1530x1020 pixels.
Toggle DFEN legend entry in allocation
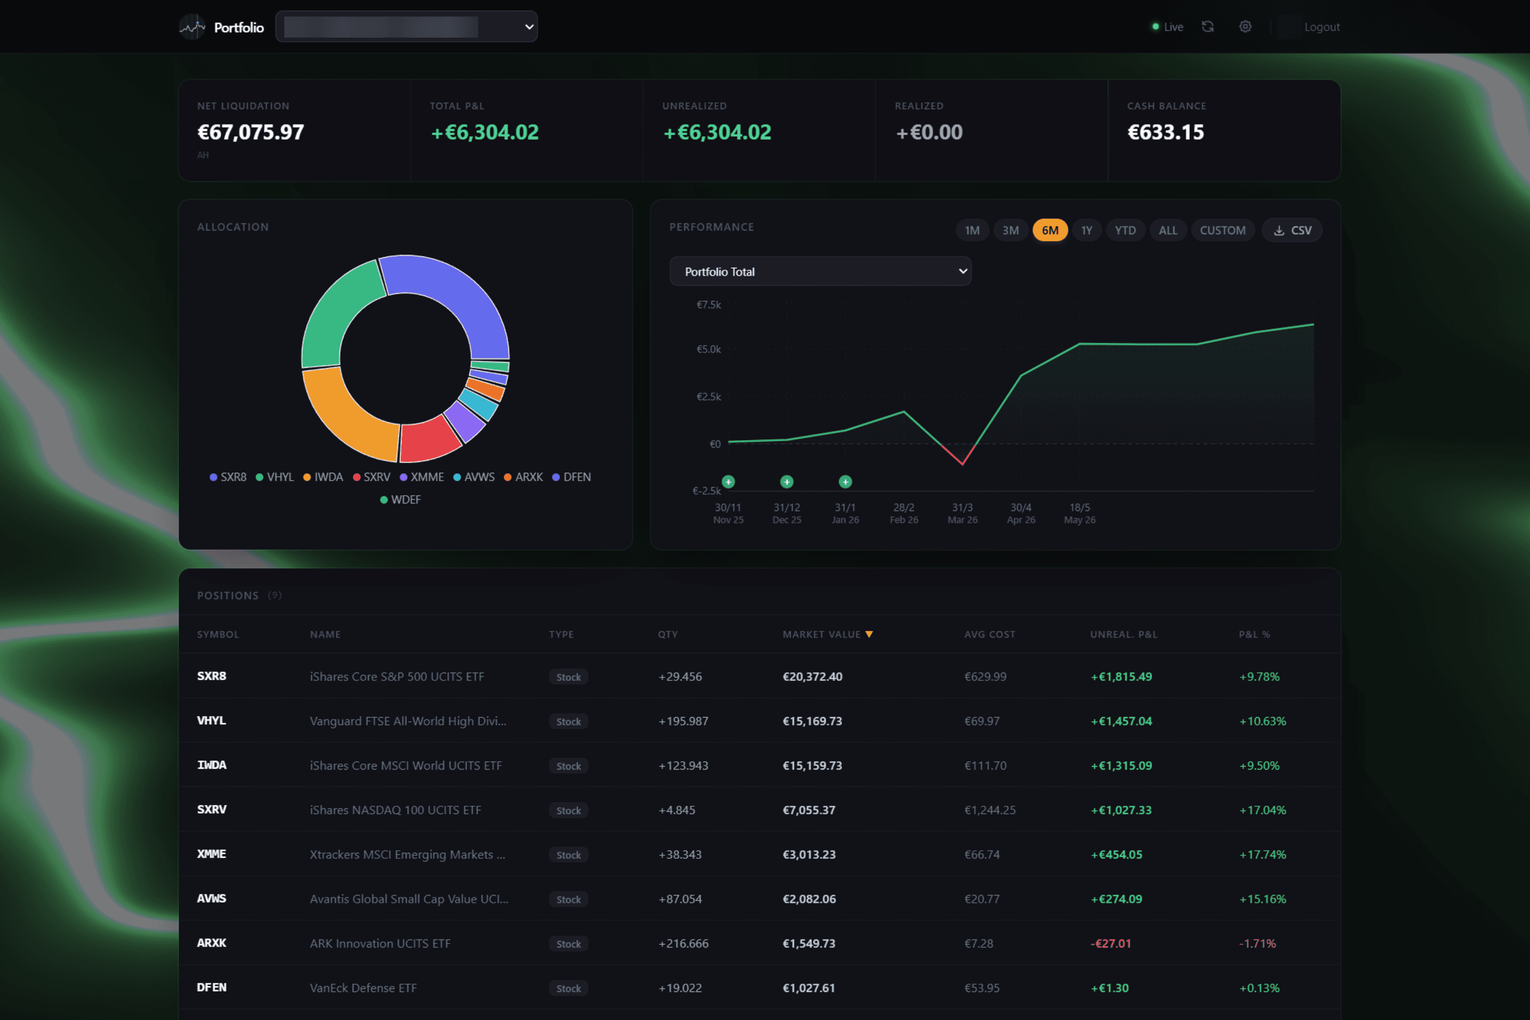point(571,477)
